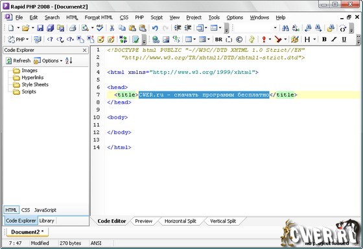The height and width of the screenshot is (249, 363).
Task: Expand the Options dropdown in Code Explorer
Action: click(x=61, y=61)
